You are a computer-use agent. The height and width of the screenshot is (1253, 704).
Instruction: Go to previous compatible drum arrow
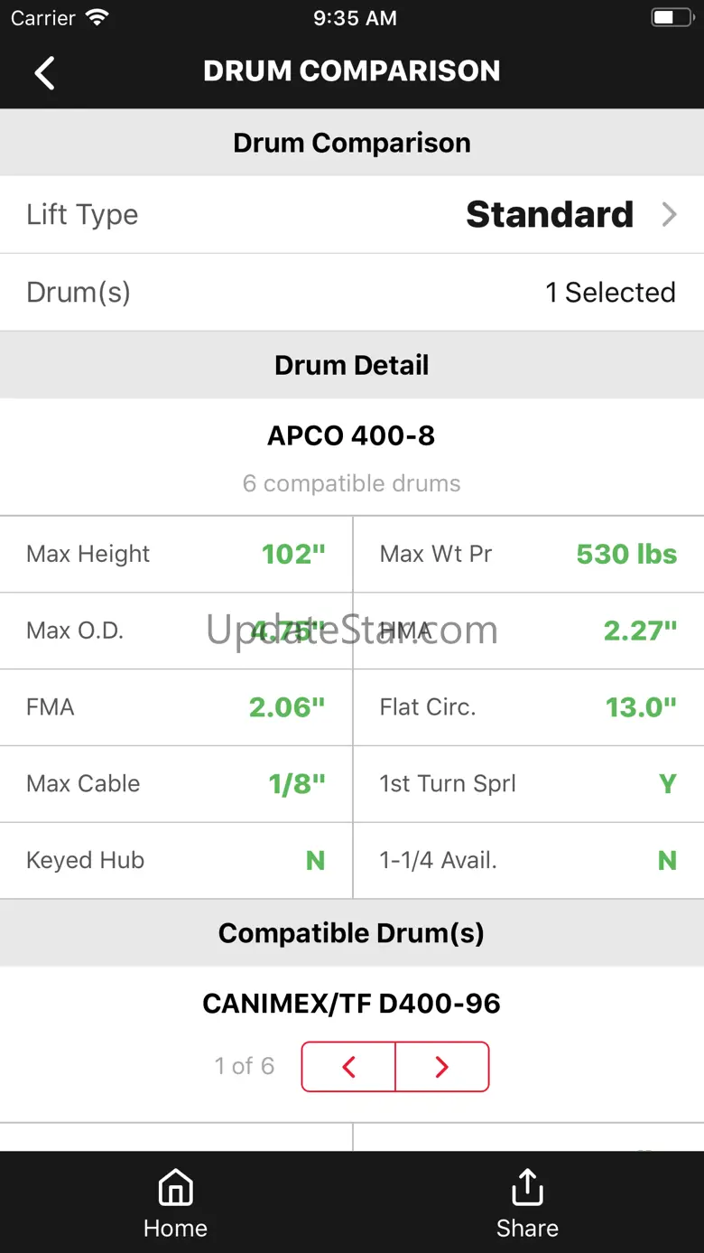[348, 1067]
